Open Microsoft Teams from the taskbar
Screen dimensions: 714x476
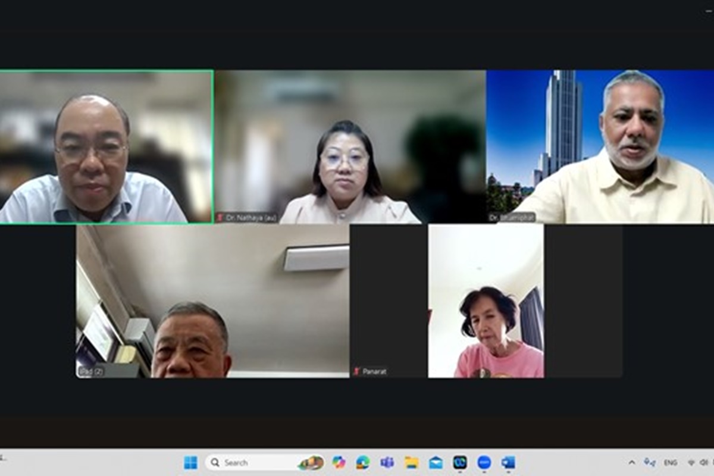pos(387,462)
